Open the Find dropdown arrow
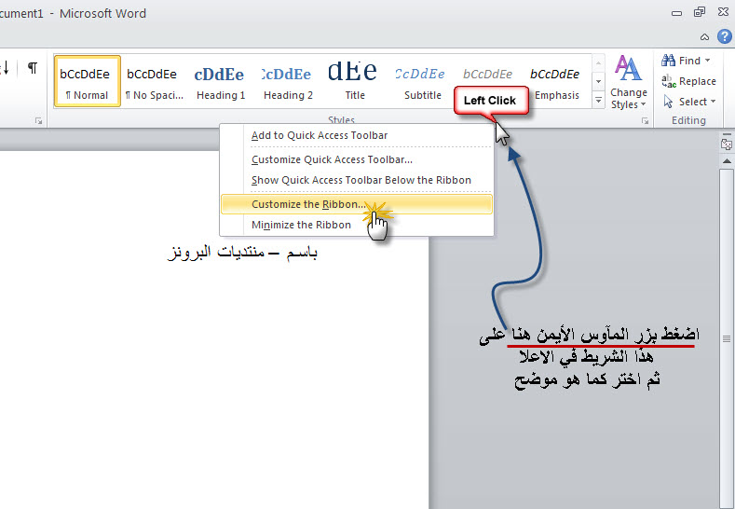Viewport: 735px width, 509px height. pos(707,61)
